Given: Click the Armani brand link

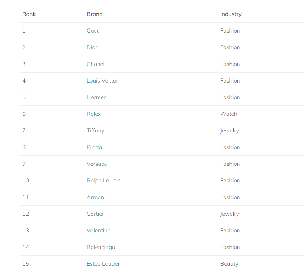Looking at the screenshot, I should [96, 197].
